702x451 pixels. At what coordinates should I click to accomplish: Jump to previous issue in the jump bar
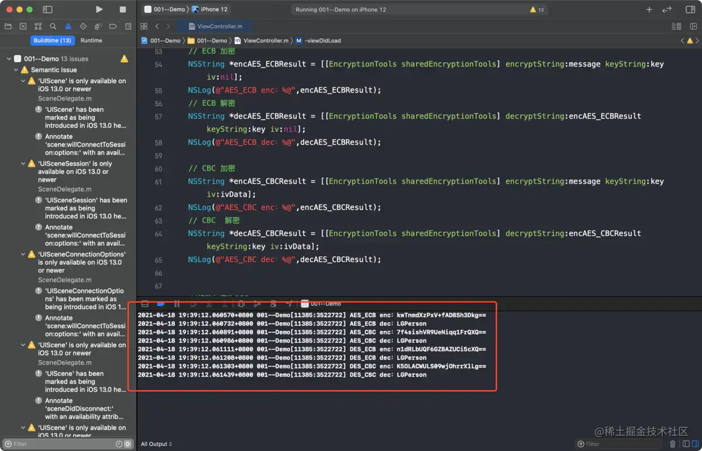pyautogui.click(x=682, y=41)
